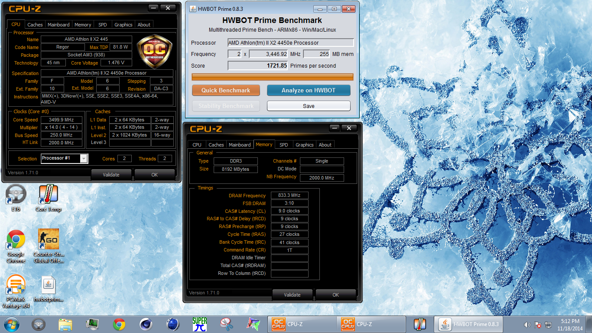Open the Windows Start menu orb
Image resolution: width=592 pixels, height=333 pixels.
12,324
